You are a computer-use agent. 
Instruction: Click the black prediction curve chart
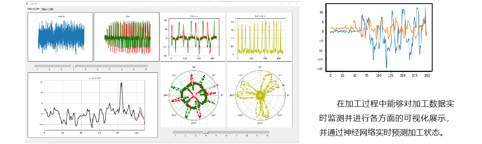[93, 105]
